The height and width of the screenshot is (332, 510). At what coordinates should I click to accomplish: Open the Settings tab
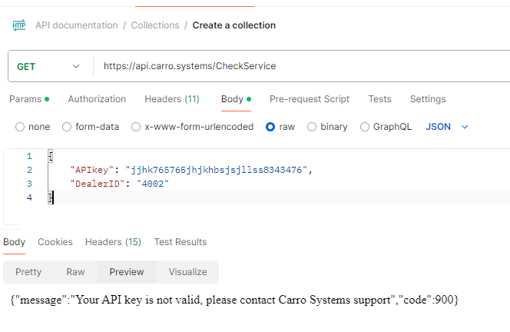pyautogui.click(x=427, y=99)
